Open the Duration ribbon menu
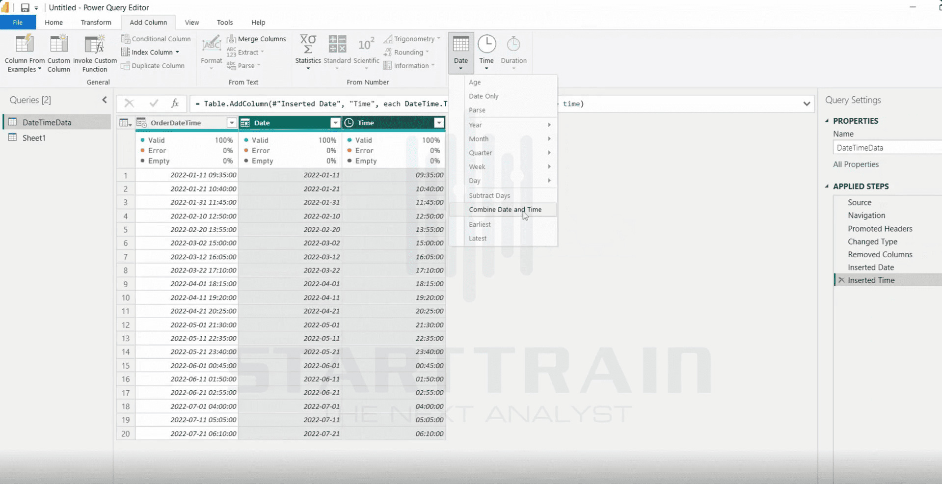This screenshot has height=484, width=942. [x=513, y=53]
